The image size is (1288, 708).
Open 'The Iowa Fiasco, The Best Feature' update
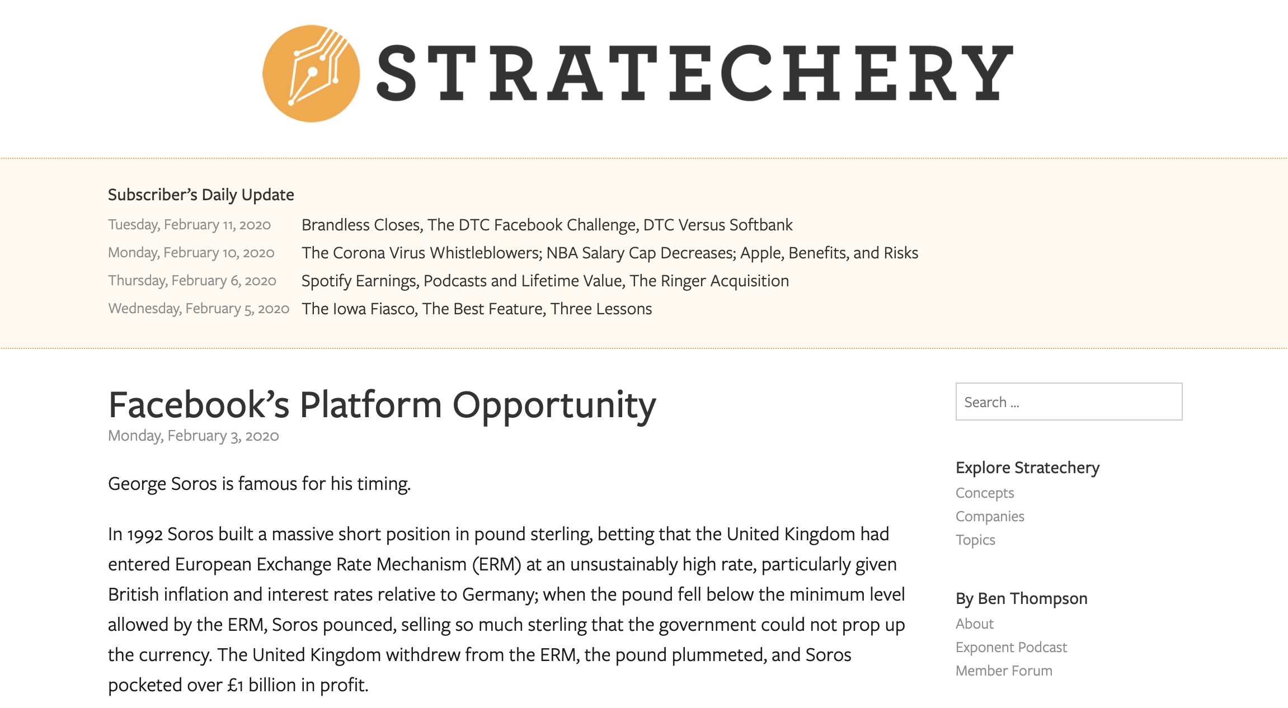(476, 308)
